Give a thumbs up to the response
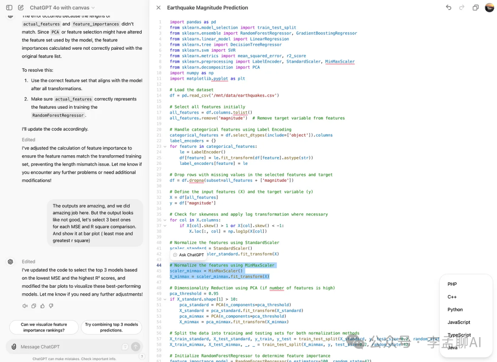497x362 pixels. [42, 306]
